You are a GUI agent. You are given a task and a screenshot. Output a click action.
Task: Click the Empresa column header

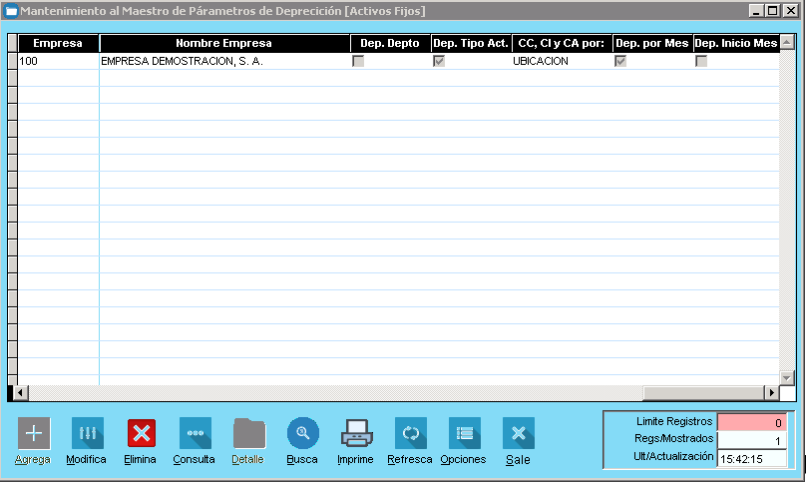pos(58,44)
